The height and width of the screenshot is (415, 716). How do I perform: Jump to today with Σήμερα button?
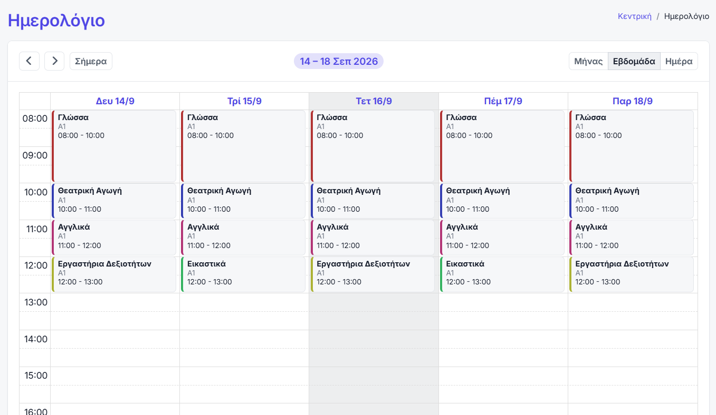tap(91, 61)
